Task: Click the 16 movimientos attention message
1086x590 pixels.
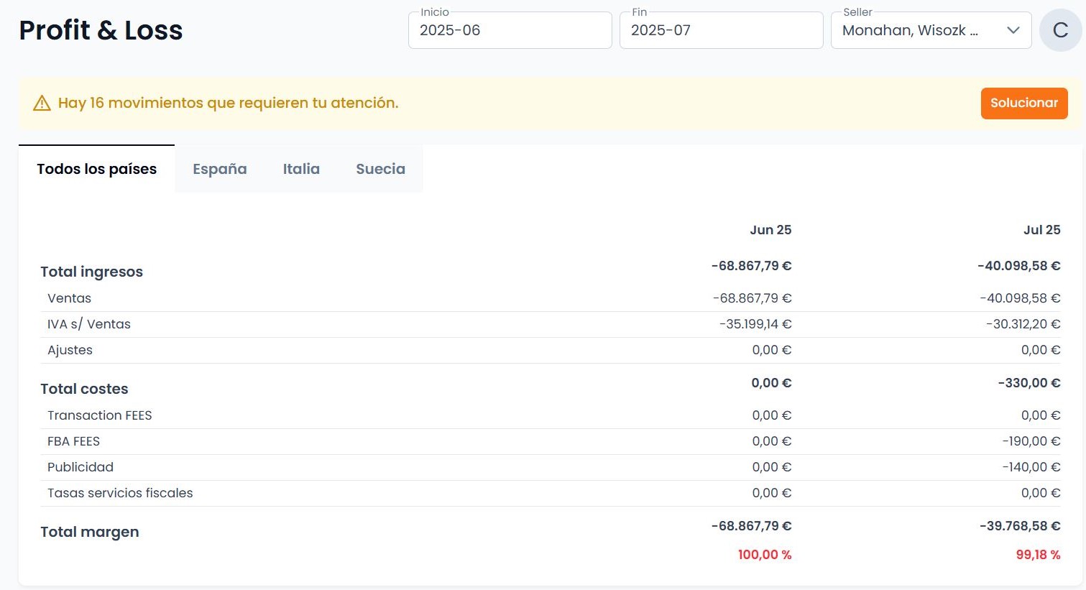Action: point(228,103)
